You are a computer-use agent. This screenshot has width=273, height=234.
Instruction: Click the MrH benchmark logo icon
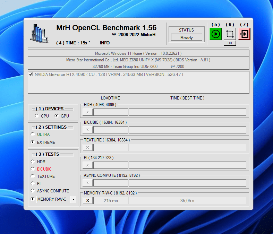click(x=39, y=34)
